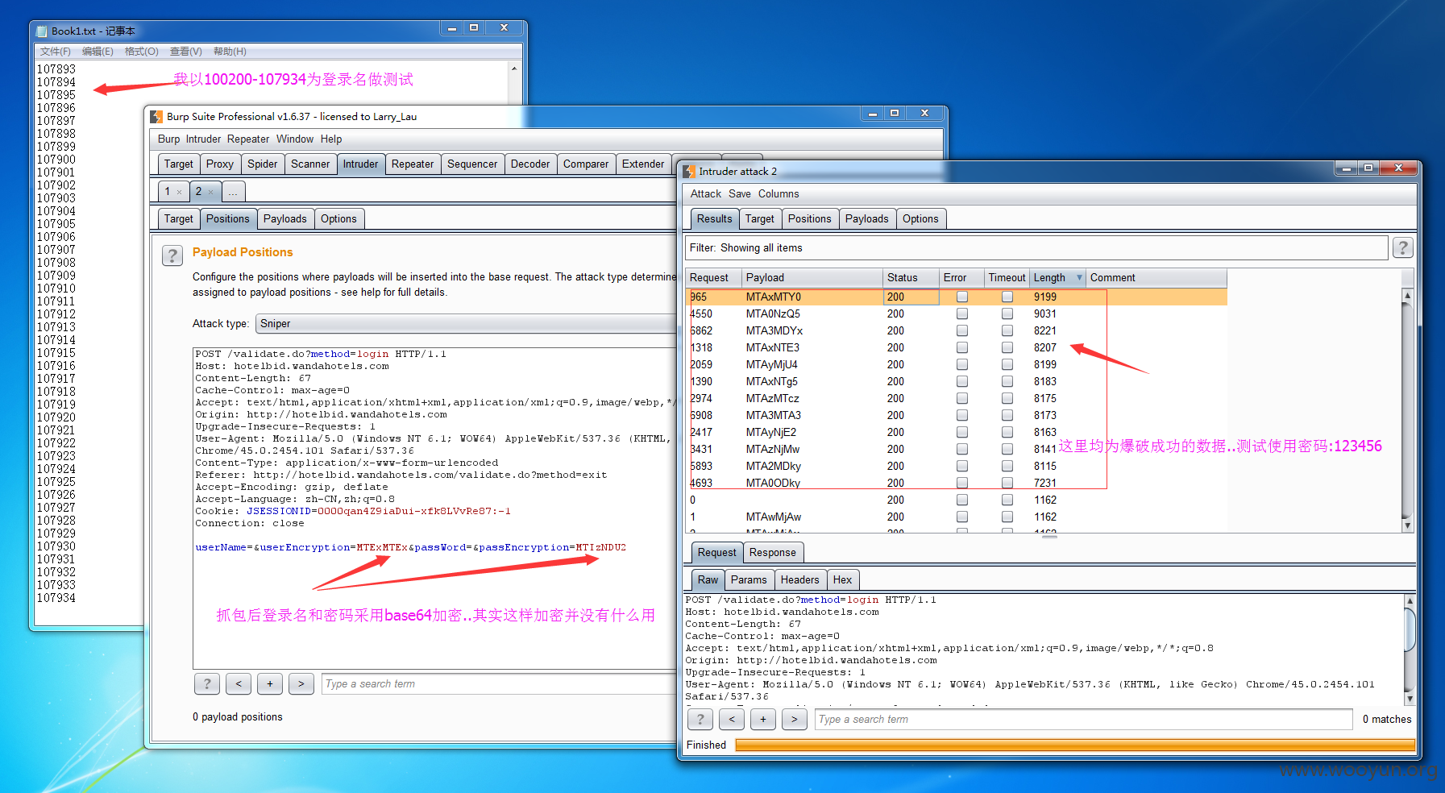Image resolution: width=1445 pixels, height=793 pixels.
Task: Close Intruder tab 2 with its x
Action: tap(210, 192)
